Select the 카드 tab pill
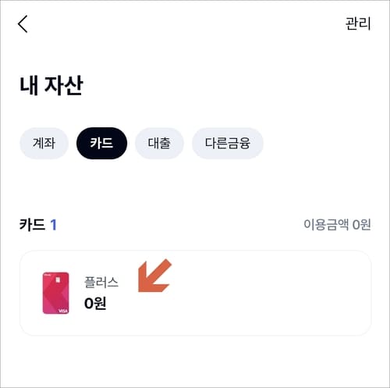The width and height of the screenshot is (390, 388). 101,143
